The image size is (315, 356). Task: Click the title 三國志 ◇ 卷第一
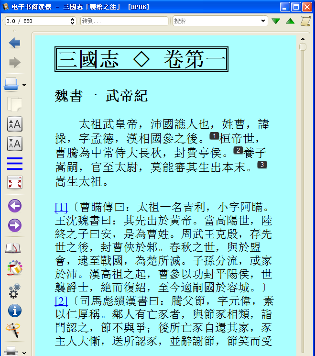(x=141, y=59)
